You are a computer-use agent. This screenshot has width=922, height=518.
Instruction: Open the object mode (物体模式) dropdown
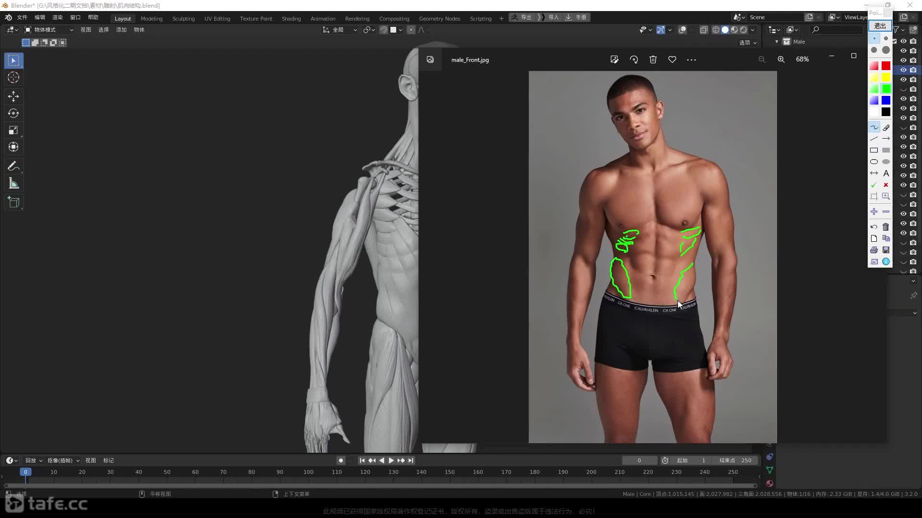pos(49,30)
